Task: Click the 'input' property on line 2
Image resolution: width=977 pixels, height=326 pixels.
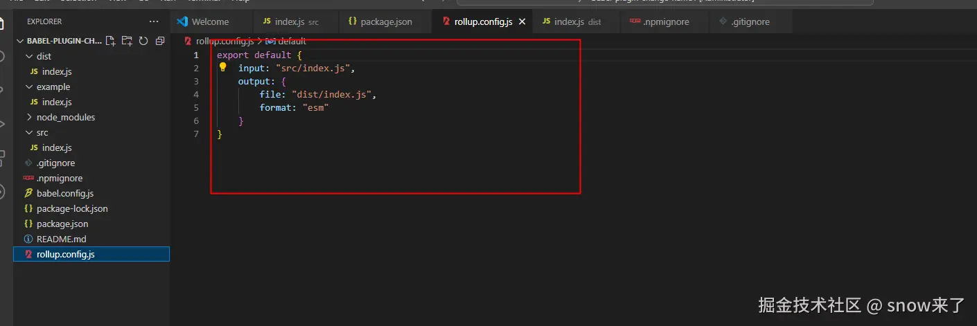Action: click(252, 68)
